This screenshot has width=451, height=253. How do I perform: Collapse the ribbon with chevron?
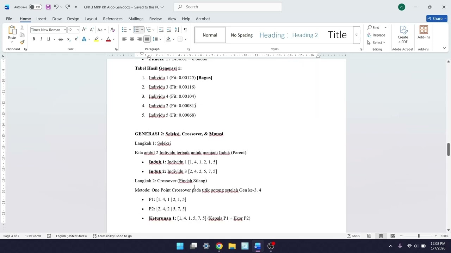coord(444,48)
